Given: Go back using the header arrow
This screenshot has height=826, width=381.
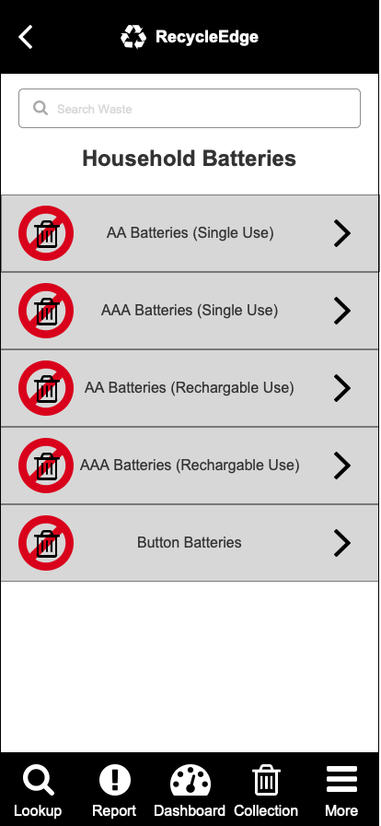Looking at the screenshot, I should pyautogui.click(x=25, y=37).
